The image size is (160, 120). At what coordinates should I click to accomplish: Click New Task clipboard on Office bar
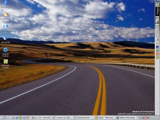(x=157, y=32)
